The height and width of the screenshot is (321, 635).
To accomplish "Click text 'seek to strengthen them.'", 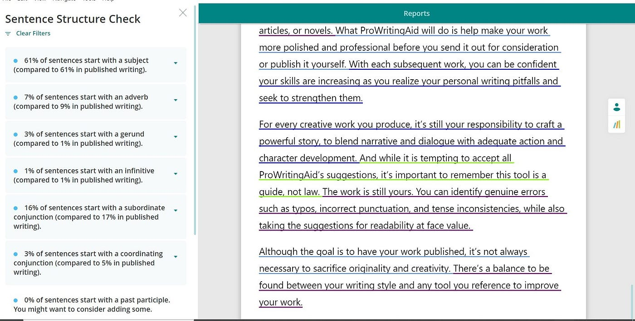I will pos(311,98).
